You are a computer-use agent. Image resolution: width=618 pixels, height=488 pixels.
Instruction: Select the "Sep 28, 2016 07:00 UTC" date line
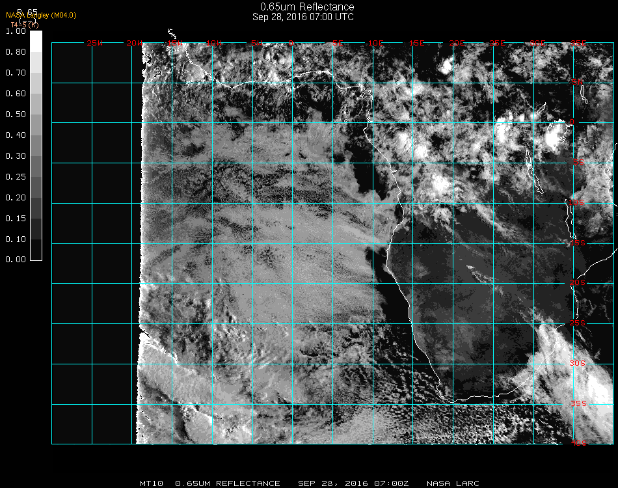pos(303,17)
